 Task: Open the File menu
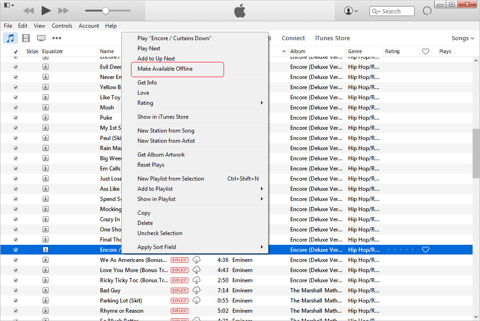click(8, 26)
